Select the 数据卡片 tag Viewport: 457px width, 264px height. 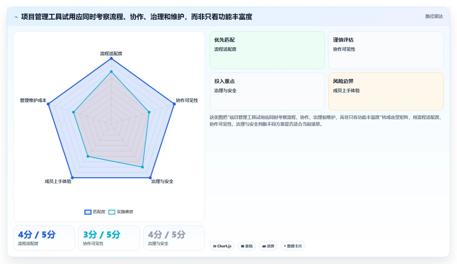[293, 246]
